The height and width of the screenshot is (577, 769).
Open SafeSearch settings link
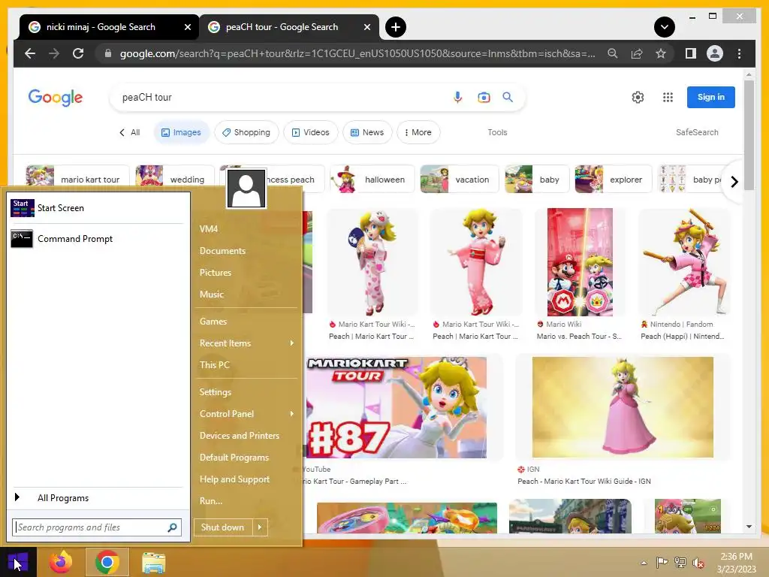pyautogui.click(x=697, y=132)
